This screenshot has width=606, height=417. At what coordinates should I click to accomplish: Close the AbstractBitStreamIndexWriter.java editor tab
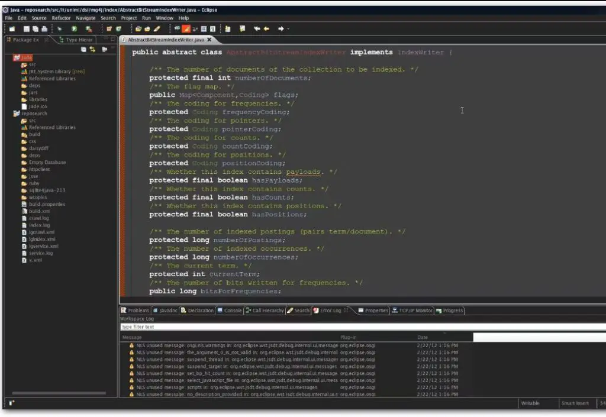(209, 40)
